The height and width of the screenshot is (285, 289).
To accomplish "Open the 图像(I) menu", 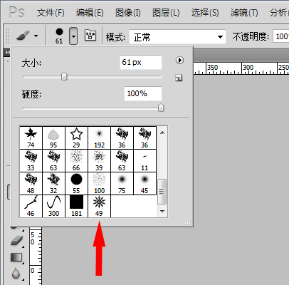I will [128, 13].
